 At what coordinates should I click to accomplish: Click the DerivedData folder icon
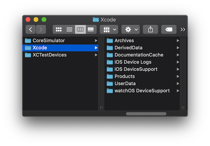click(110, 48)
